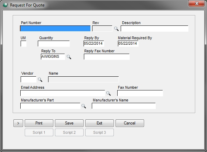This screenshot has width=207, height=152.
Task: Open the Manufacturer's Part lookup magnifier
Action: 84,106
